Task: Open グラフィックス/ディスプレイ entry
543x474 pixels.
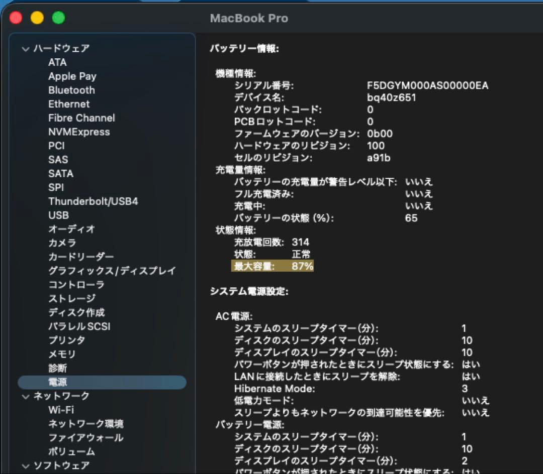Action: pyautogui.click(x=112, y=271)
